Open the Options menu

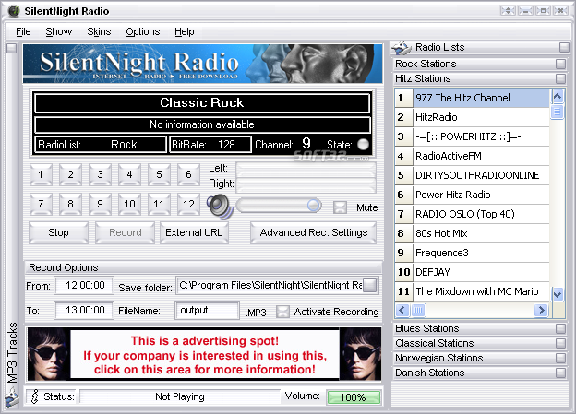[142, 31]
